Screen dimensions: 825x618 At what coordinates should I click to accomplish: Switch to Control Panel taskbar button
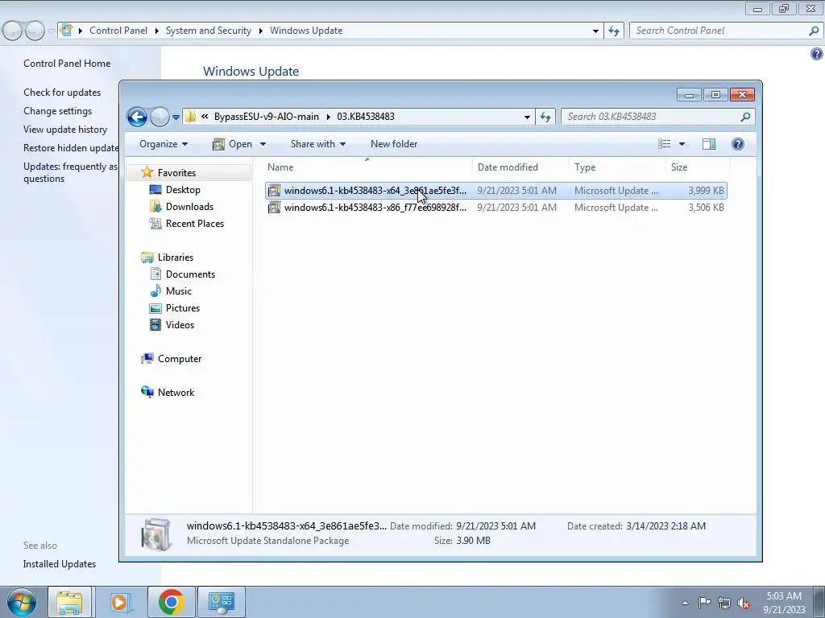pyautogui.click(x=221, y=602)
